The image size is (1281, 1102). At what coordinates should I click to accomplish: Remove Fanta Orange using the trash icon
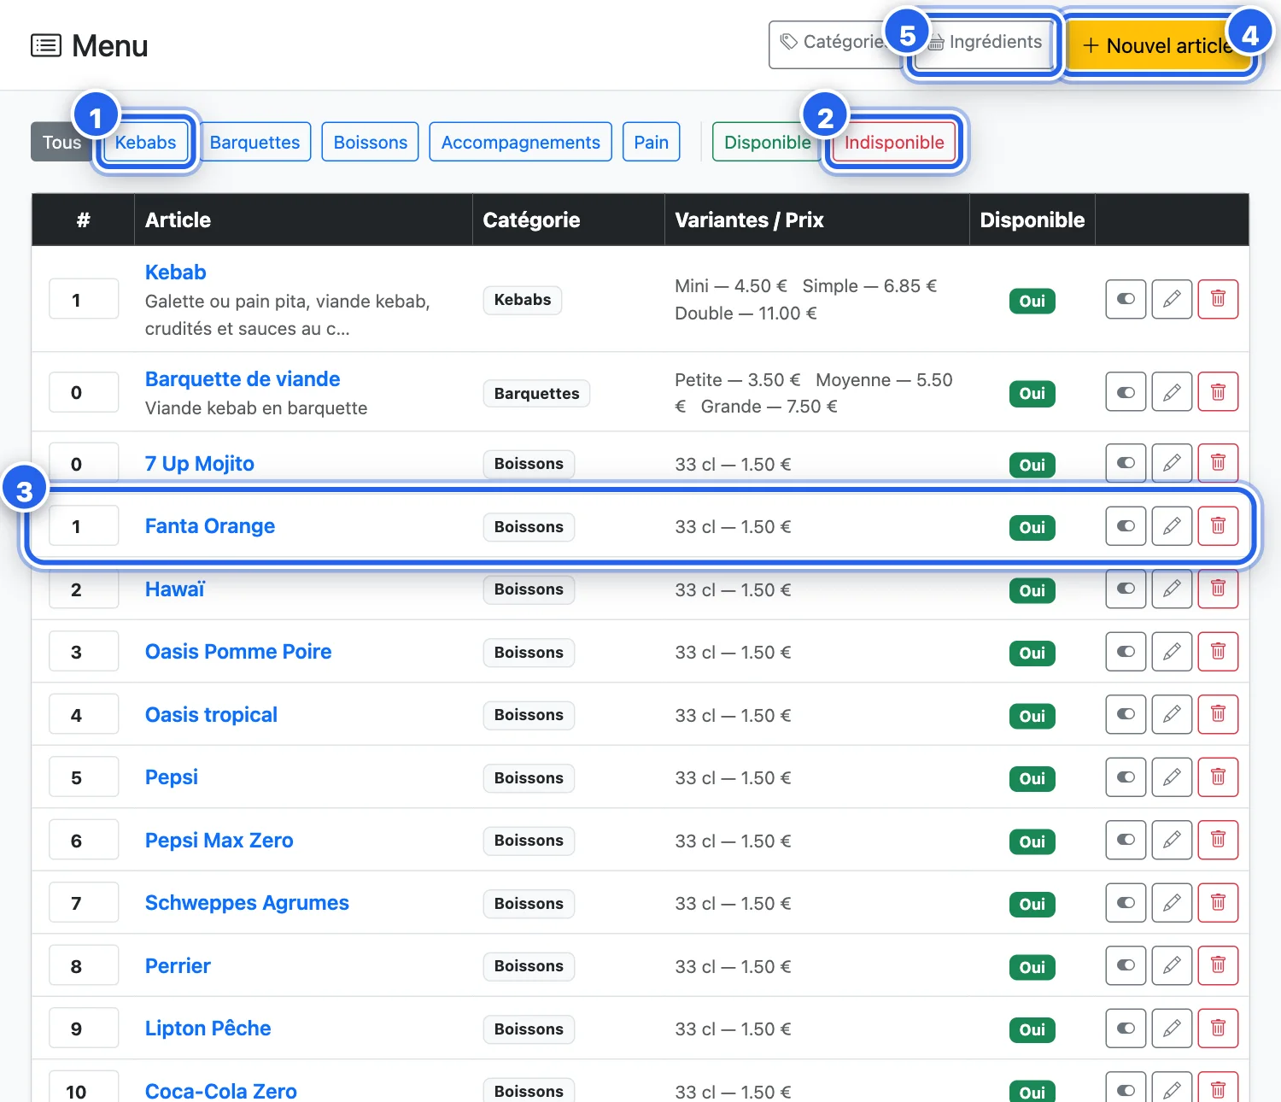pos(1218,526)
